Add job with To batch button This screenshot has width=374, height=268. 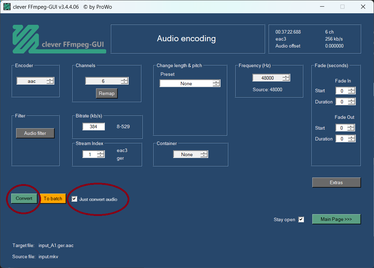pos(53,198)
